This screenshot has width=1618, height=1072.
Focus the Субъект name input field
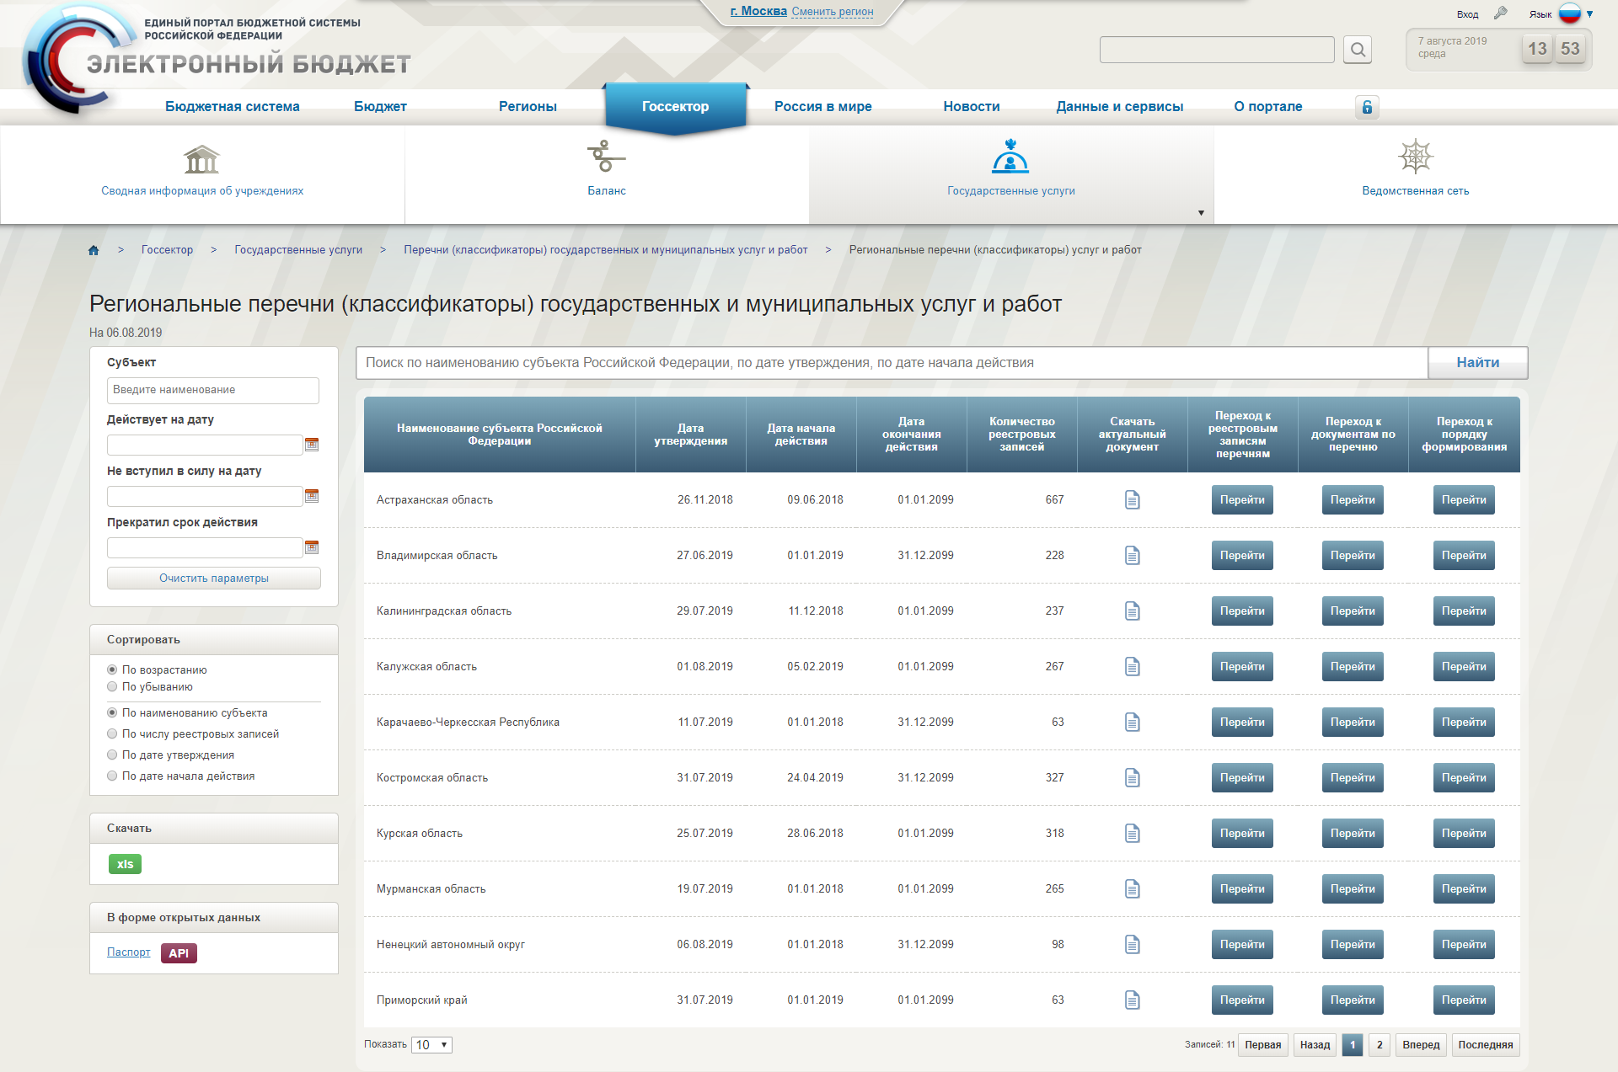(212, 390)
